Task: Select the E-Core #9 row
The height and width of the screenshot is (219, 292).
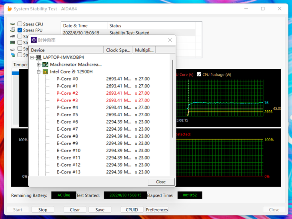Action: pyautogui.click(x=100, y=143)
